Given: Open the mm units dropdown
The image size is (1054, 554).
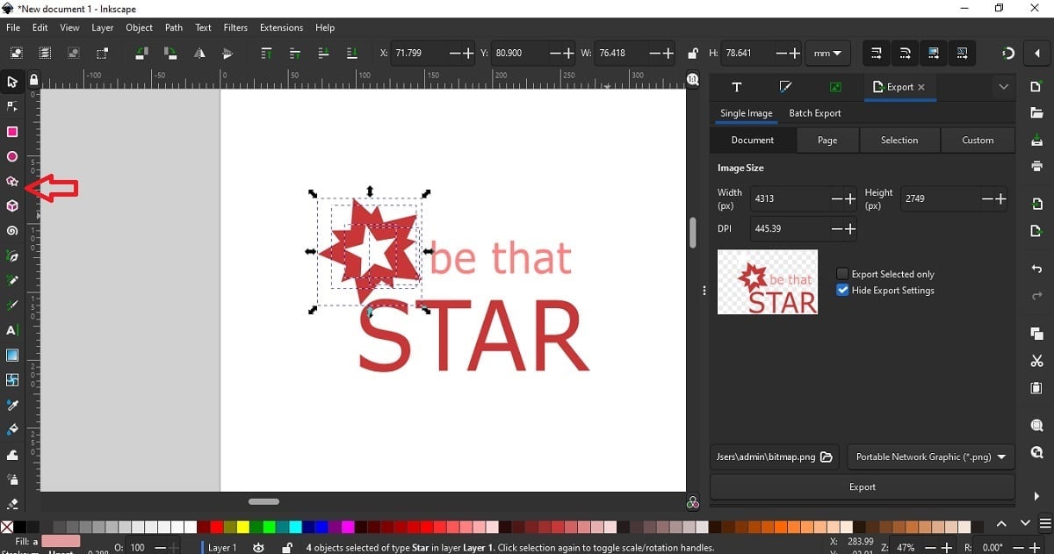Looking at the screenshot, I should 826,53.
